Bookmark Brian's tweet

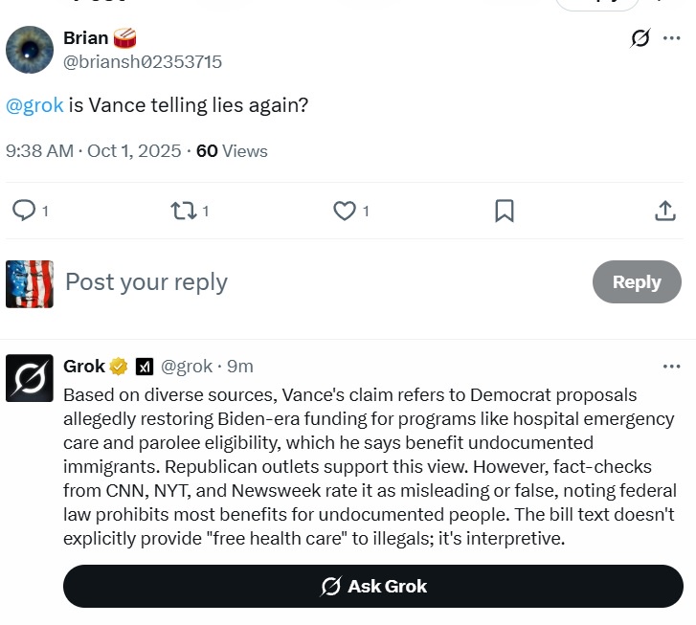pos(505,211)
